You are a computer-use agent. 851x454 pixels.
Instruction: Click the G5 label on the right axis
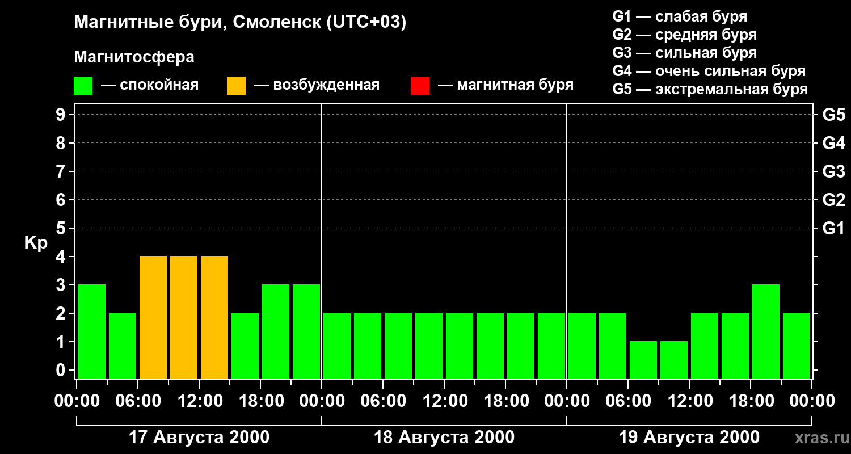pos(833,115)
